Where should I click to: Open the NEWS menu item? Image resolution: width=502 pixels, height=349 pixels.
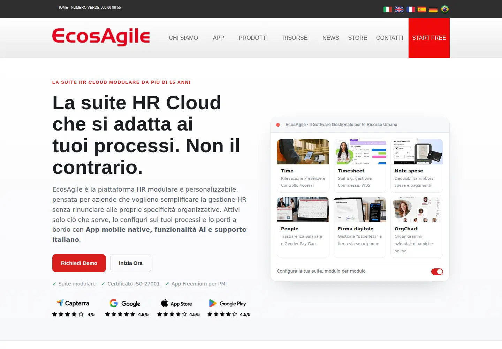[330, 38]
